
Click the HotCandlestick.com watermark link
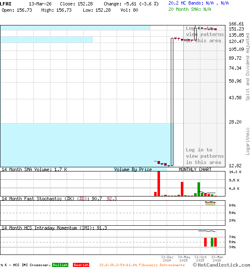pyautogui.click(x=222, y=264)
